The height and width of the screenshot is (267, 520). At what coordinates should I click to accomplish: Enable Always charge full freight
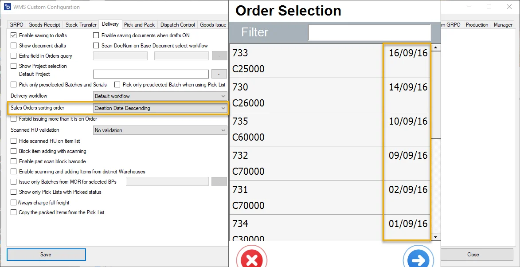click(14, 202)
